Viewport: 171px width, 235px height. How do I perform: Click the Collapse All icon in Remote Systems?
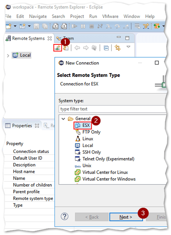(106, 48)
